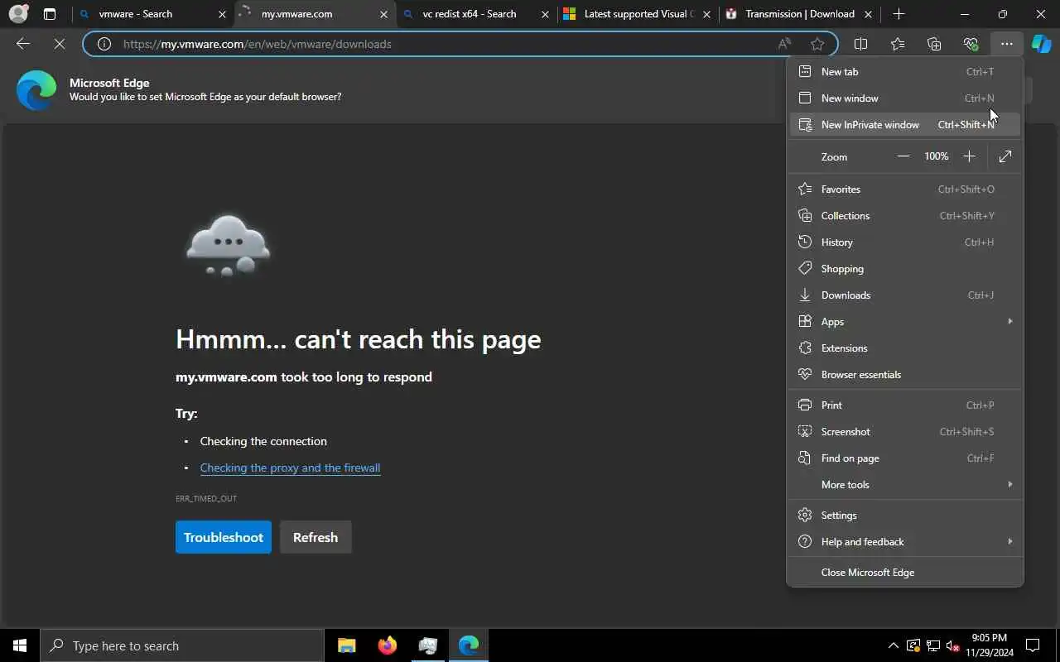
Task: Open Shopping from the menu
Action: [x=904, y=269]
